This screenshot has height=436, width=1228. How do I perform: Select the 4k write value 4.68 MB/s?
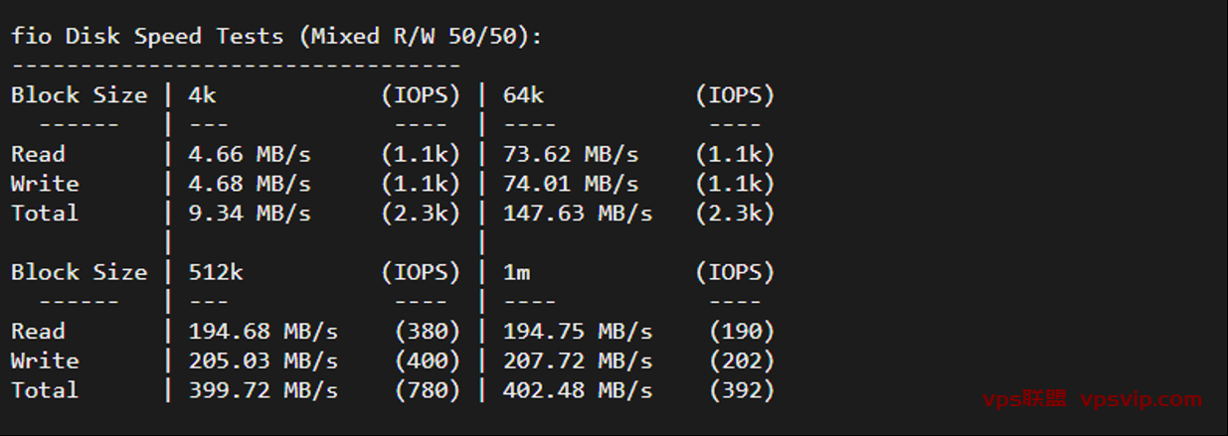pos(250,184)
